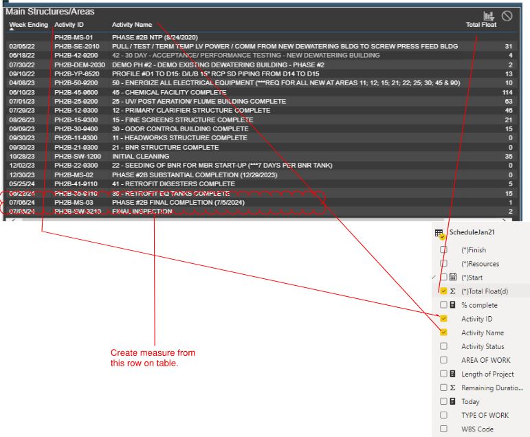Click PHASE #2B SUBSTANTIAL COMPLETION row
This screenshot has height=437, width=530.
(195, 175)
